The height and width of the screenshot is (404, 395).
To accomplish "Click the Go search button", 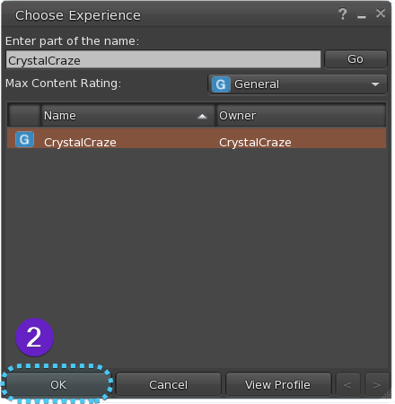I will (355, 59).
